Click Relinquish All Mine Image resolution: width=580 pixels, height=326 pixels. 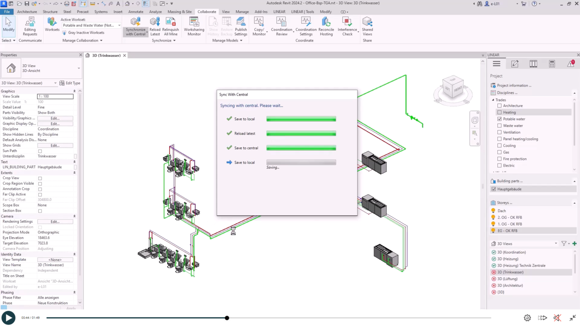(x=170, y=27)
